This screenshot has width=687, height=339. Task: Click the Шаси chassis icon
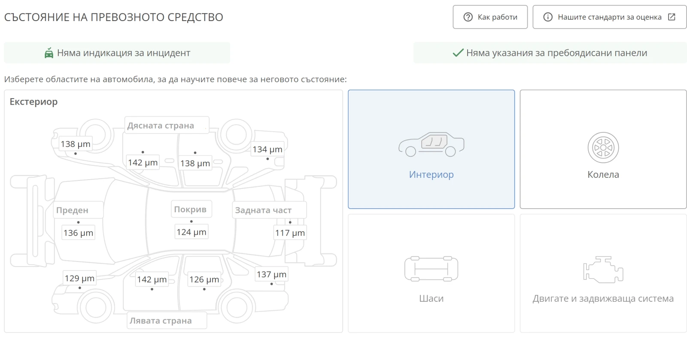click(431, 269)
